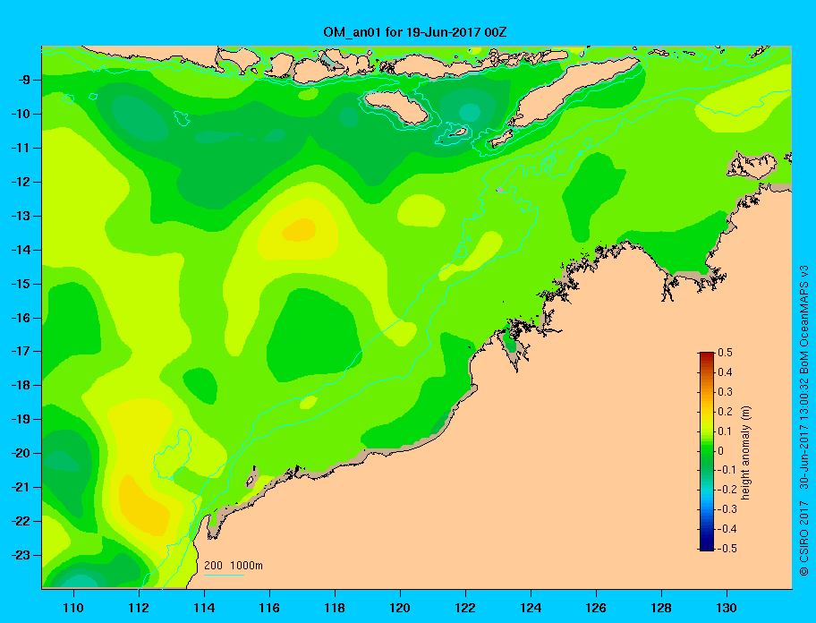Click longitude label 120 on the bottom axis

point(400,608)
